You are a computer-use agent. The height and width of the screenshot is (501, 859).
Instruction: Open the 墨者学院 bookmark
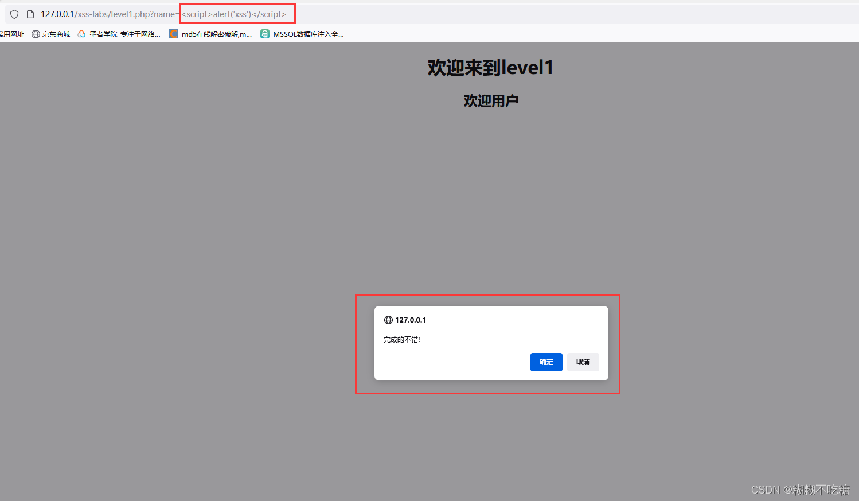119,34
